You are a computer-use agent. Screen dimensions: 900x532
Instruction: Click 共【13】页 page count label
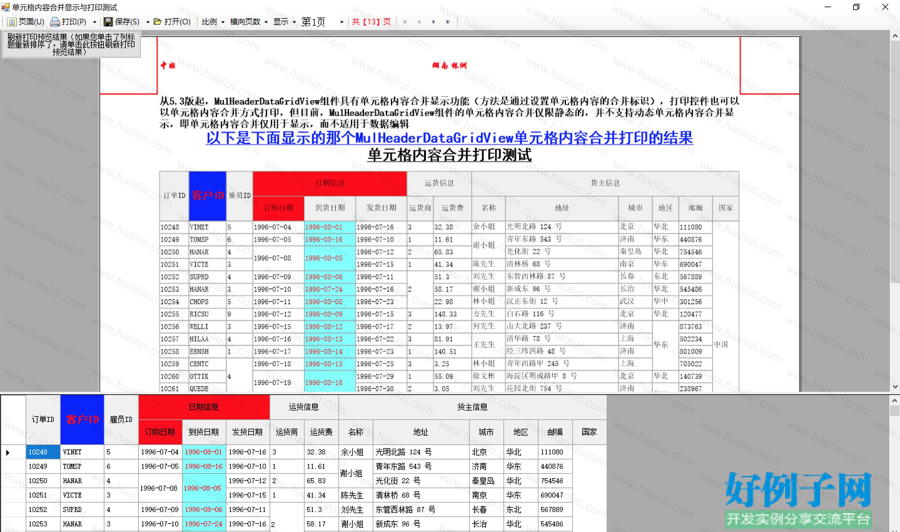372,22
